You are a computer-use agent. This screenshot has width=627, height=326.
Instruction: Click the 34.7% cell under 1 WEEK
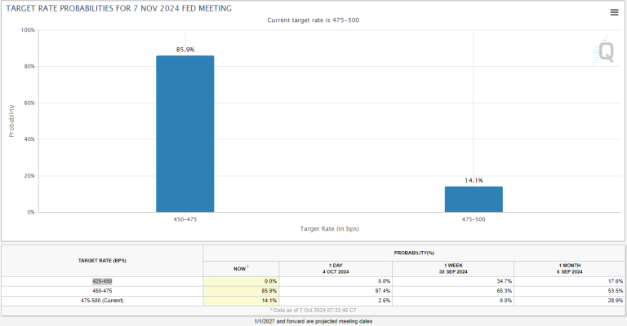(x=453, y=281)
